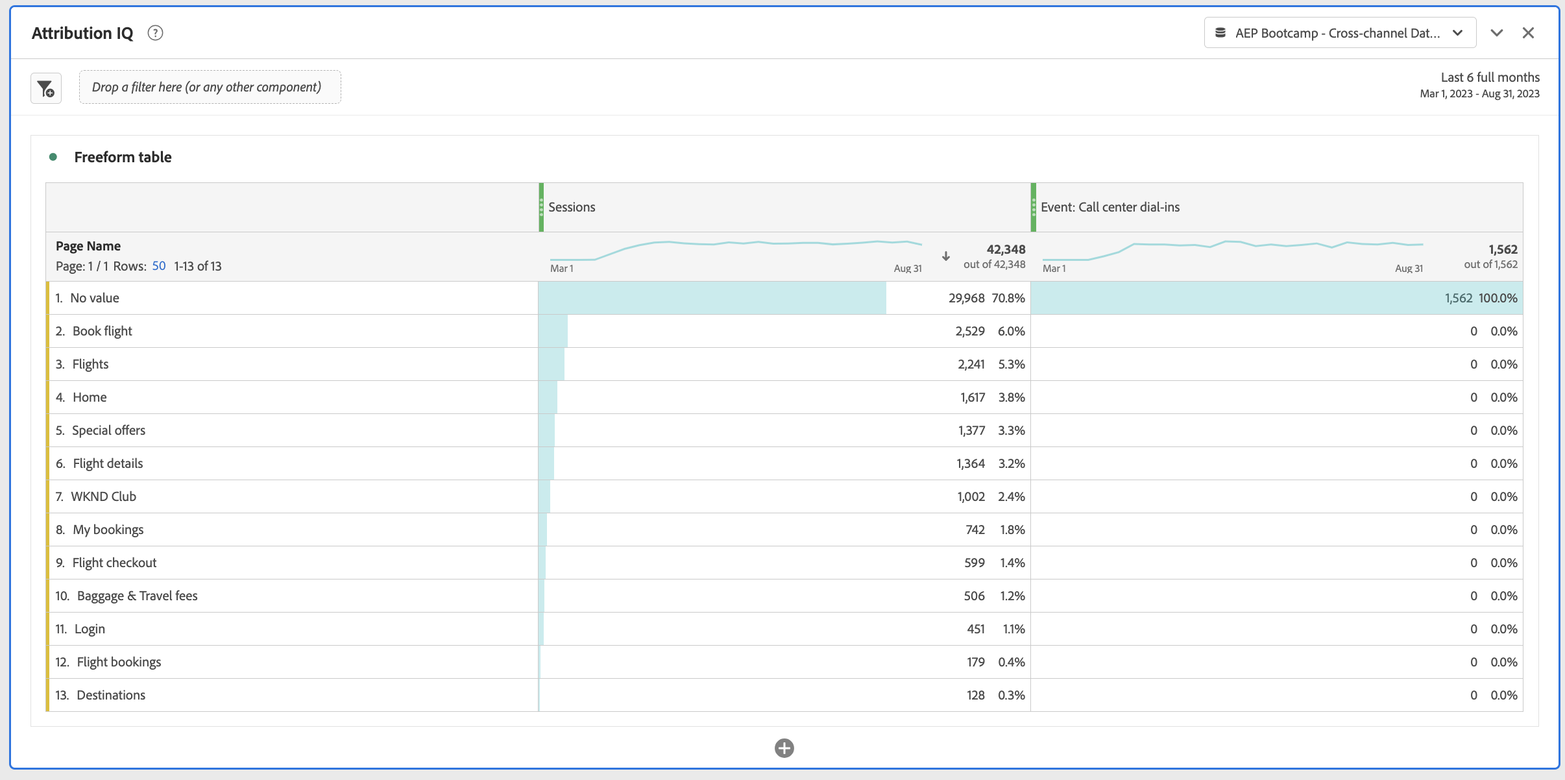Click the Drop a filter here field
1565x780 pixels.
(x=210, y=87)
